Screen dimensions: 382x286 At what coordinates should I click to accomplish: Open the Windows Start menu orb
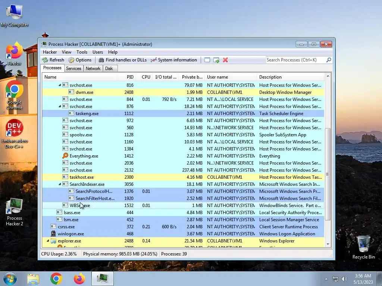click(x=10, y=279)
